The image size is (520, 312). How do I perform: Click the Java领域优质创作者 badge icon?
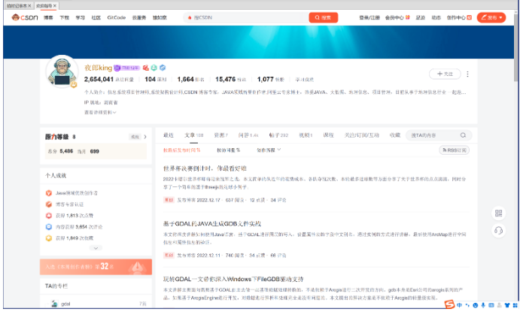49,192
